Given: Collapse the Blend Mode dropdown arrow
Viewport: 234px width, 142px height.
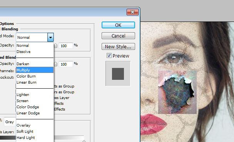Looking at the screenshot, I should [x=50, y=37].
